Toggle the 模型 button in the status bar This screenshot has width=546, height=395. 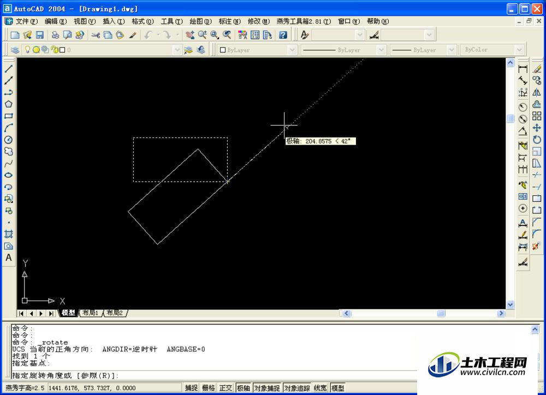click(338, 388)
